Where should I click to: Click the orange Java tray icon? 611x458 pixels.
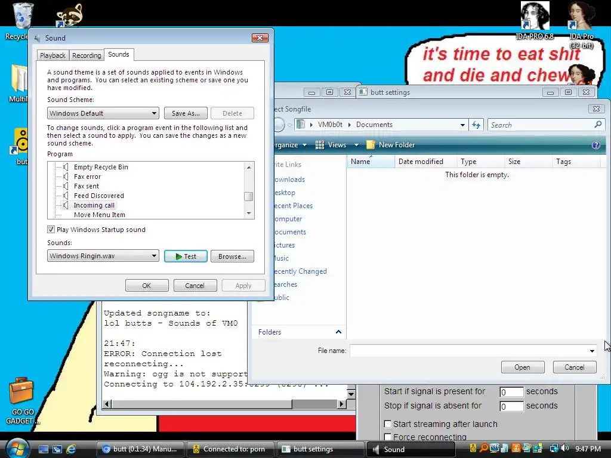click(516, 448)
